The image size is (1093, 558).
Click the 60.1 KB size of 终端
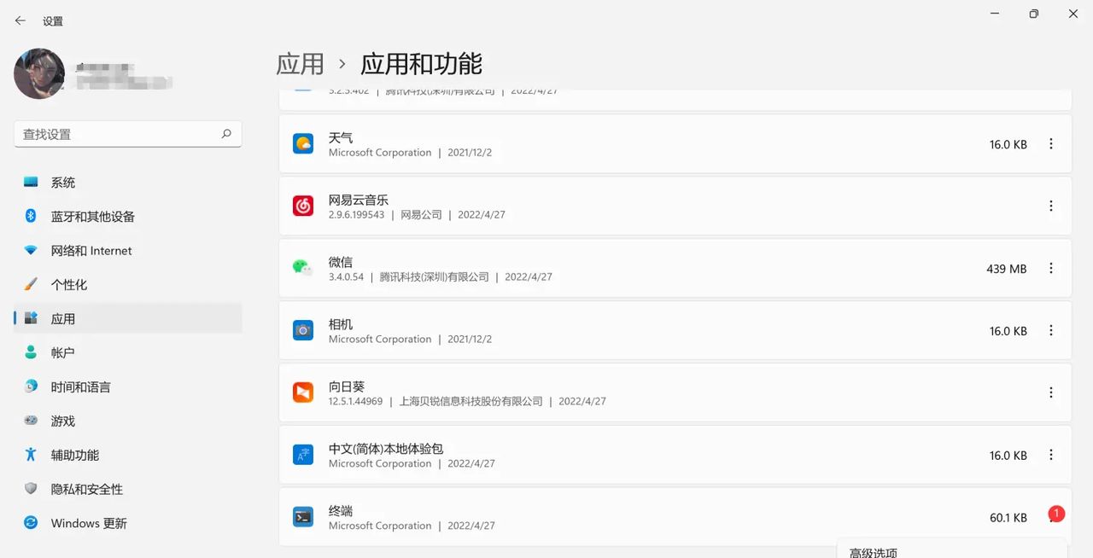1008,518
